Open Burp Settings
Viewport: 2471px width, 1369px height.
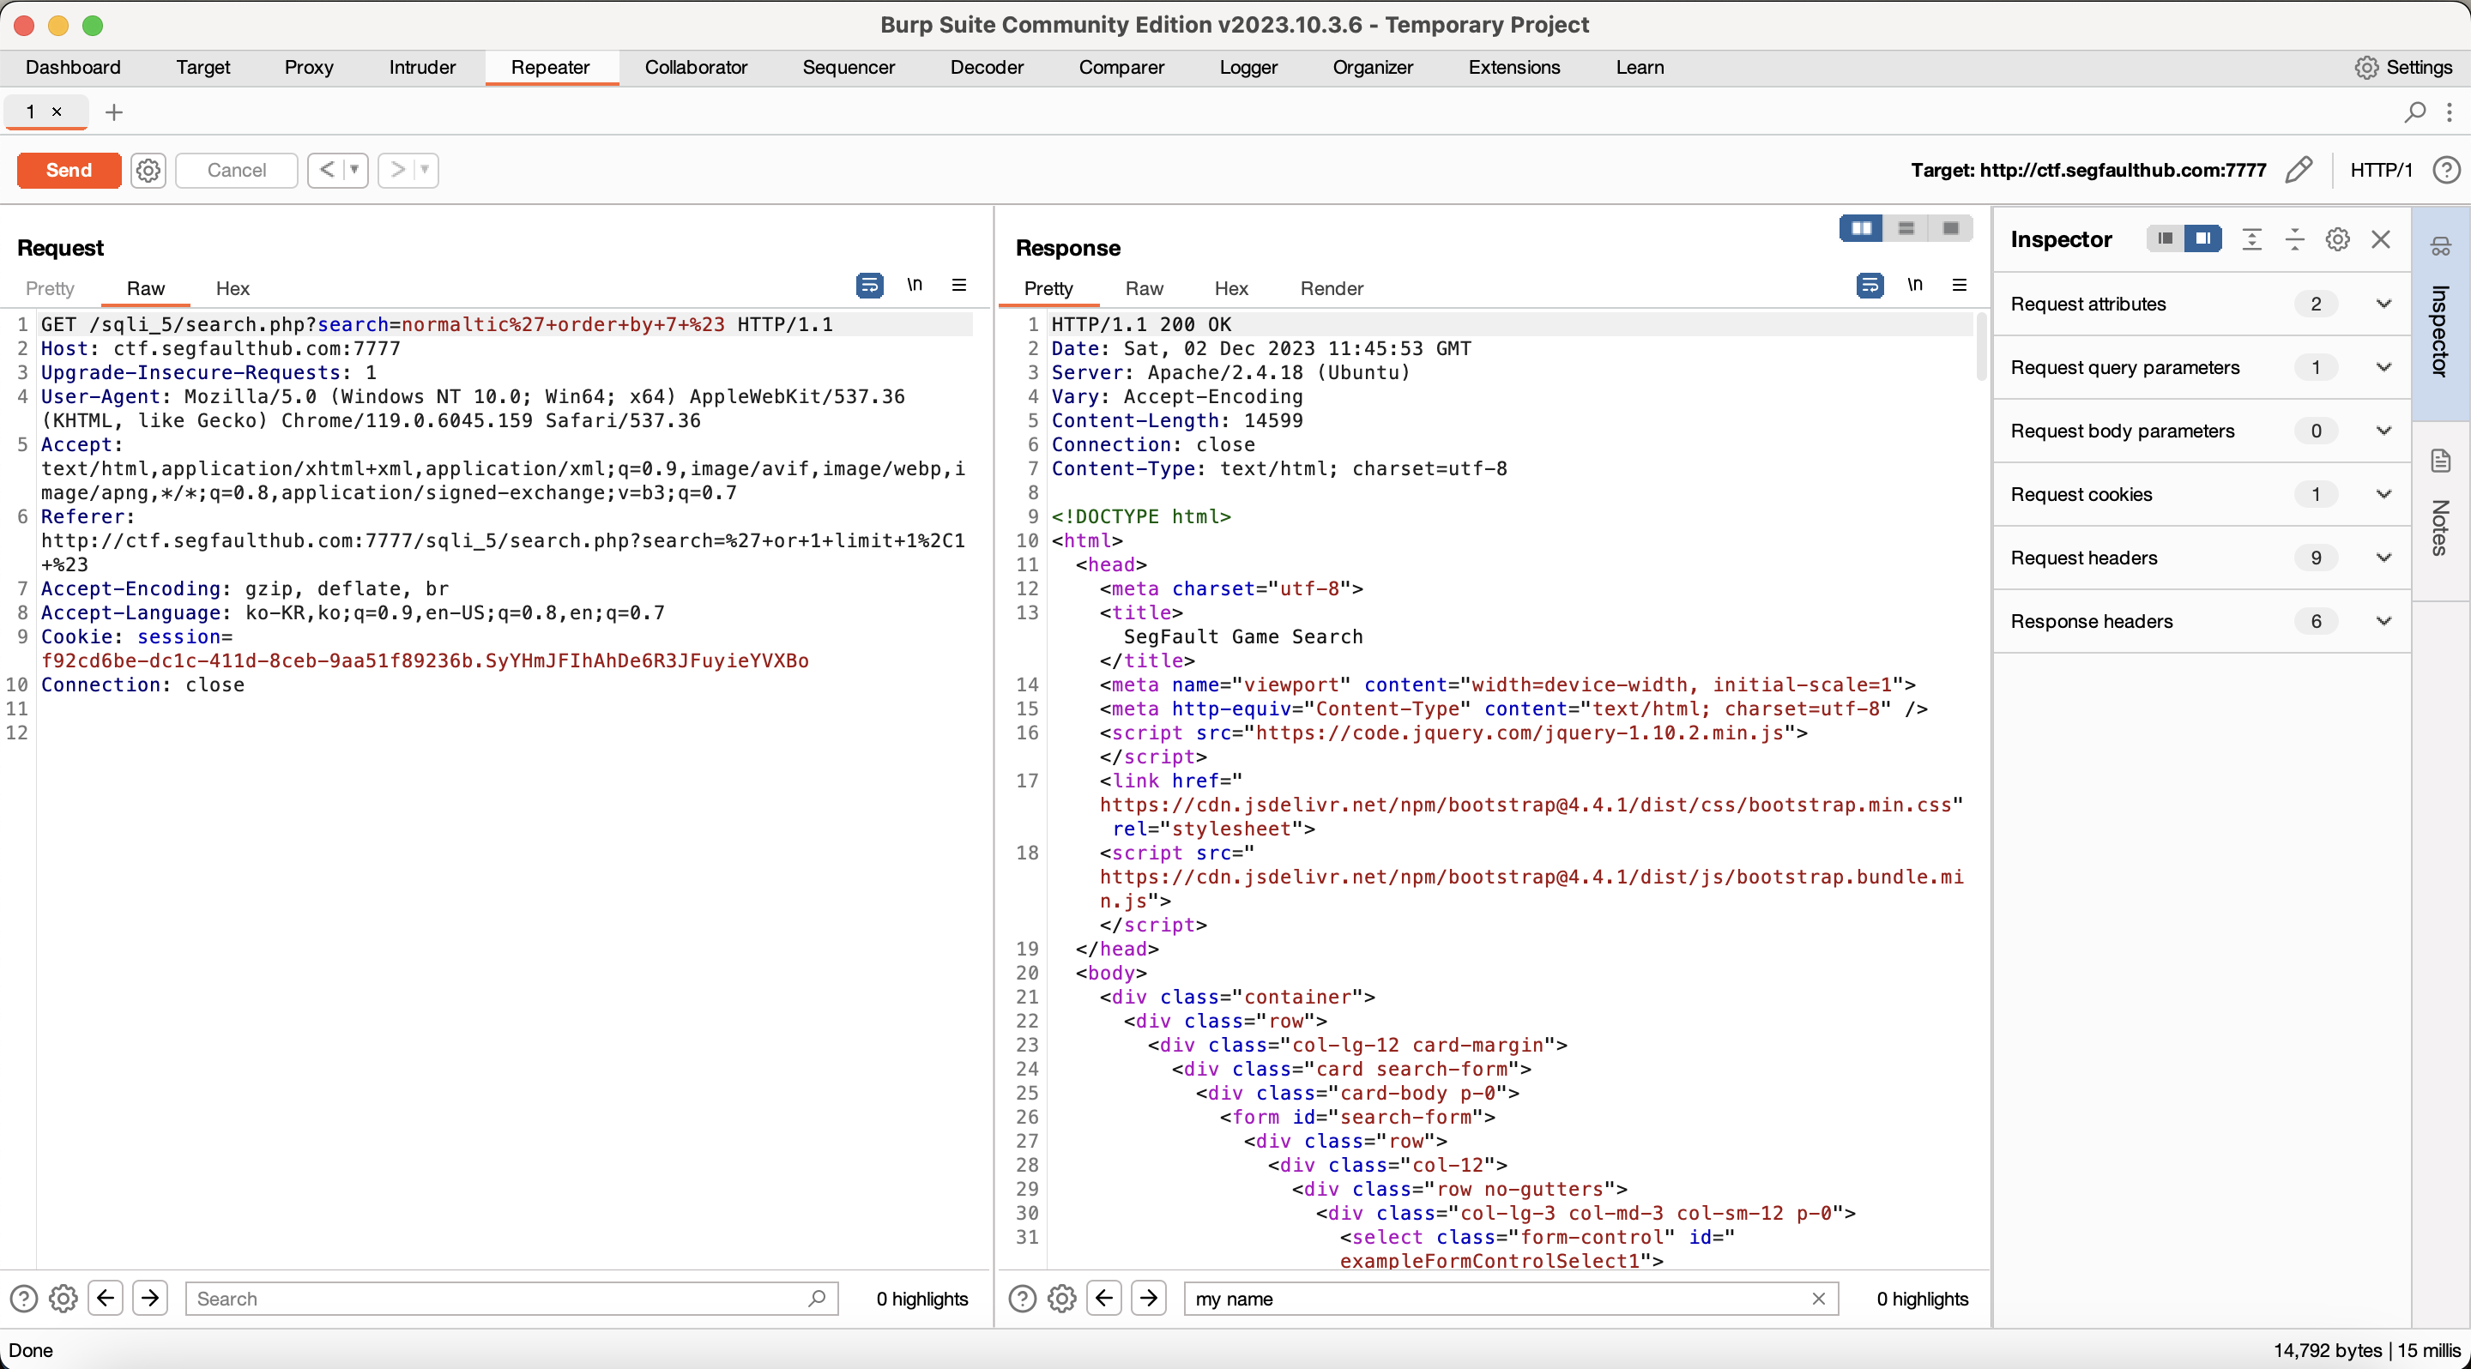click(x=2404, y=67)
